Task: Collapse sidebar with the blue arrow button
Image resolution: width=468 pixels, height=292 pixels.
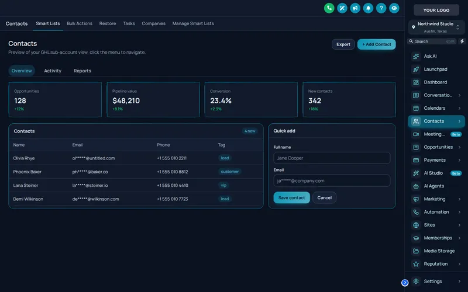Action: pos(405,283)
